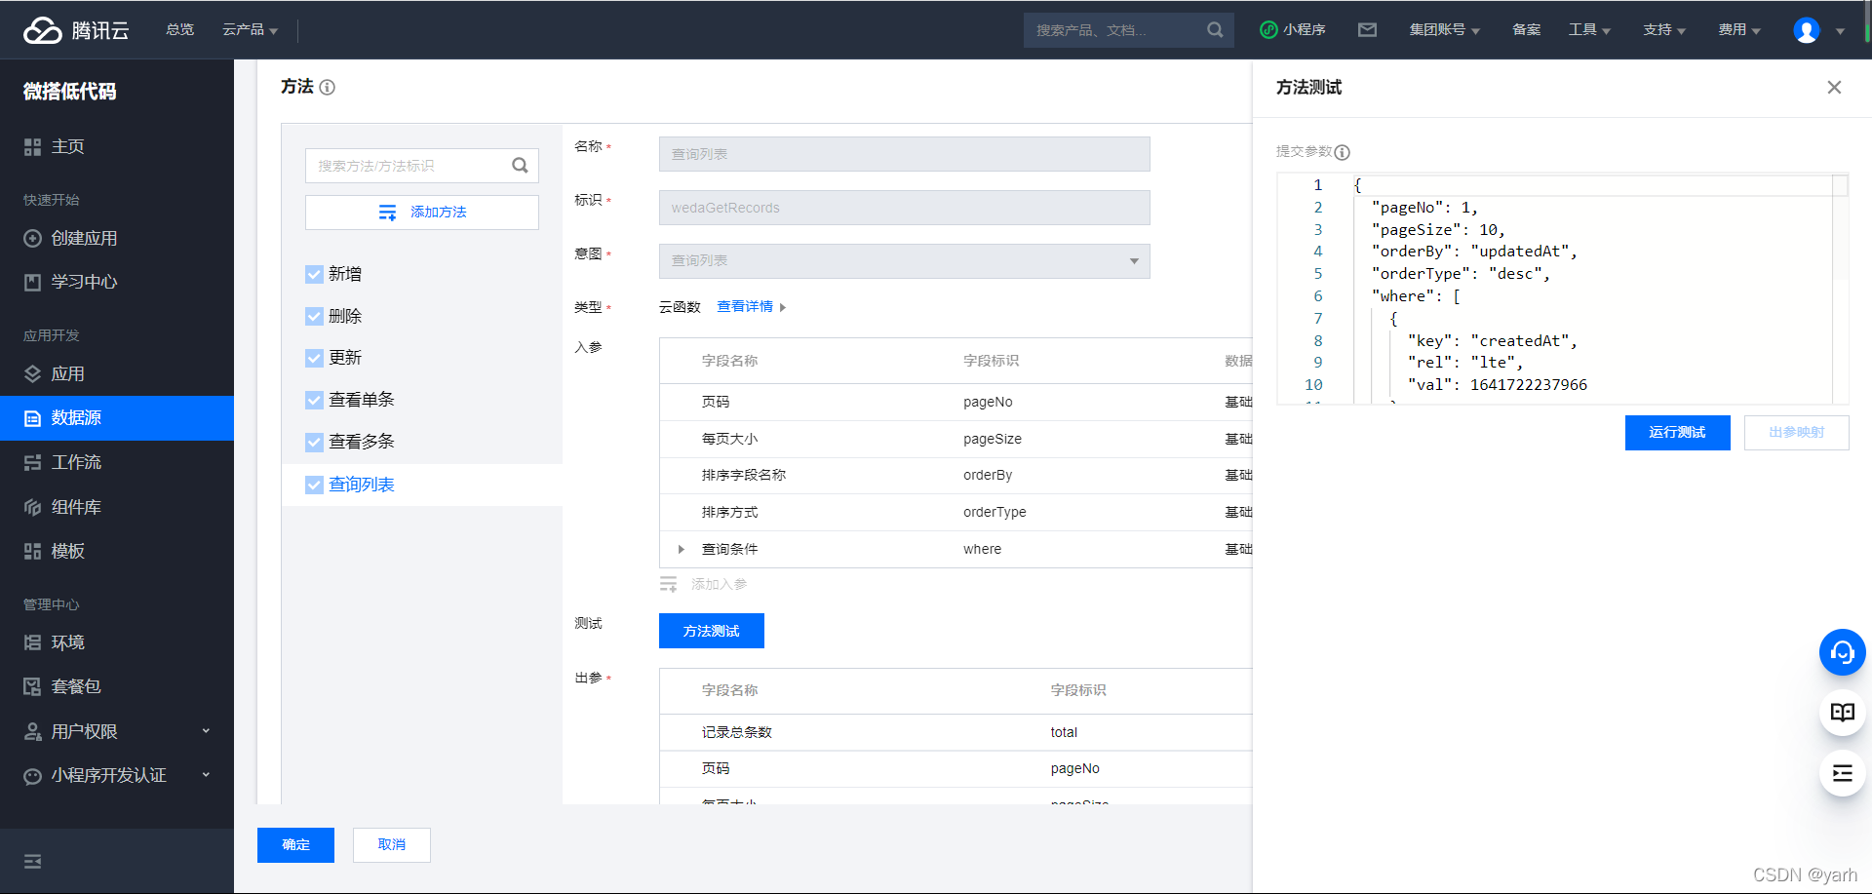The image size is (1872, 894).
Task: Click the floating list menu button
Action: click(x=1842, y=773)
